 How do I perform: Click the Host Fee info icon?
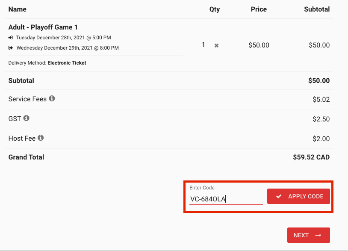coord(41,138)
